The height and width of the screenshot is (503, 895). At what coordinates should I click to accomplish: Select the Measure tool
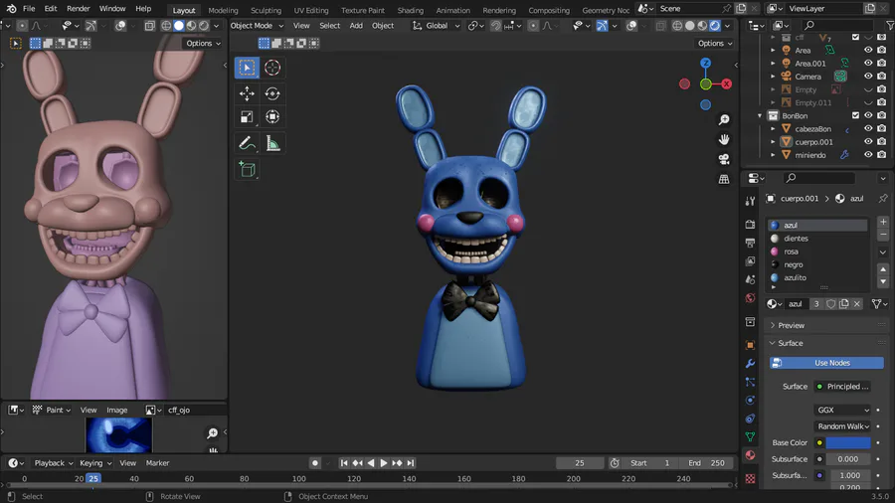click(x=271, y=144)
